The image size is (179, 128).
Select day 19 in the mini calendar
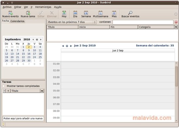(x=7, y=57)
